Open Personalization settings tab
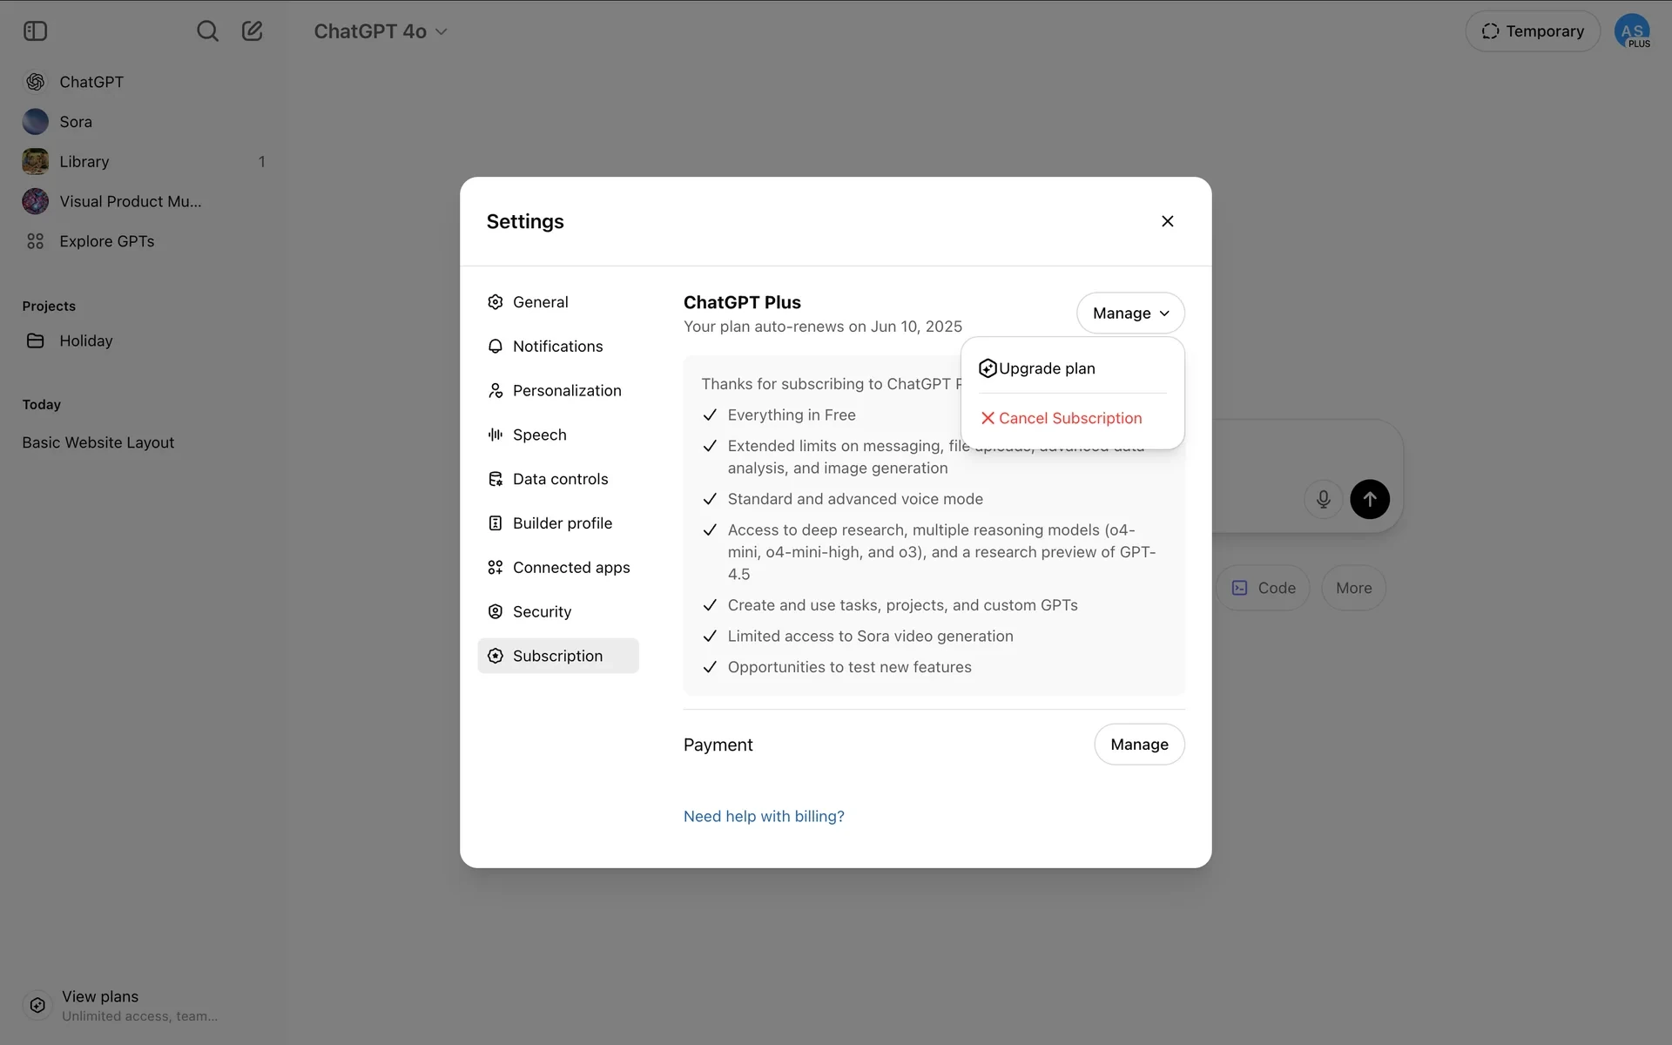The image size is (1672, 1045). point(558,391)
